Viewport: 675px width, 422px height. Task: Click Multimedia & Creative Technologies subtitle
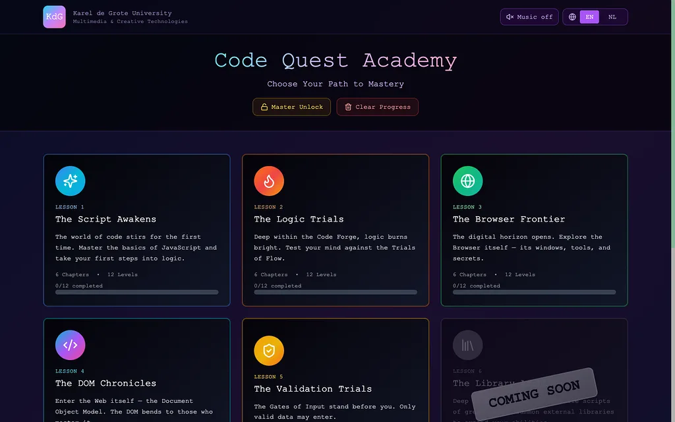tap(130, 22)
